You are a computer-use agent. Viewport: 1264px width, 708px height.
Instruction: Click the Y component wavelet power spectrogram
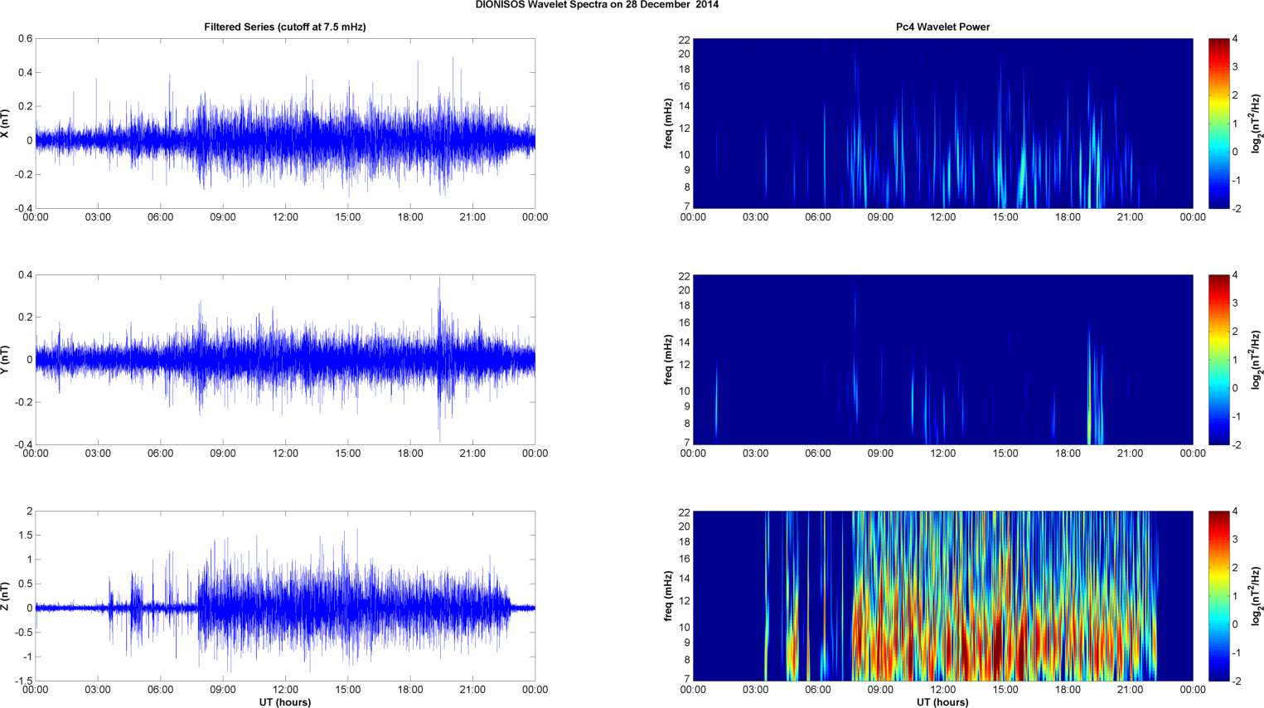[942, 360]
